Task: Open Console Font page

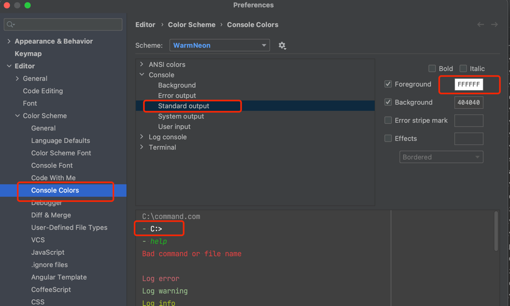Action: [52, 165]
